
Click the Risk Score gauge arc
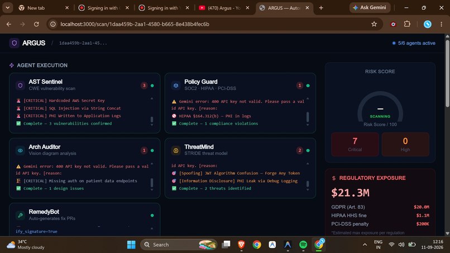coord(380,106)
